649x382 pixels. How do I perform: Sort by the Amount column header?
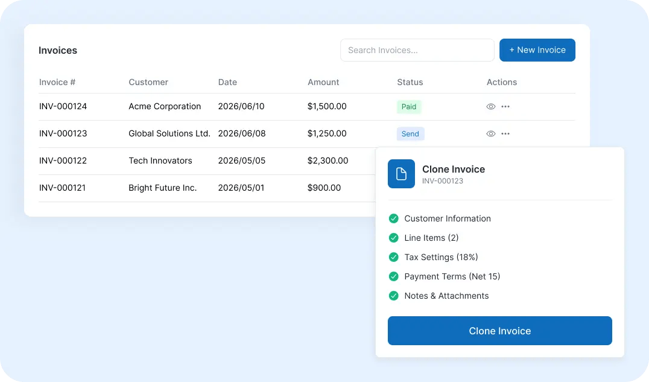coord(323,82)
